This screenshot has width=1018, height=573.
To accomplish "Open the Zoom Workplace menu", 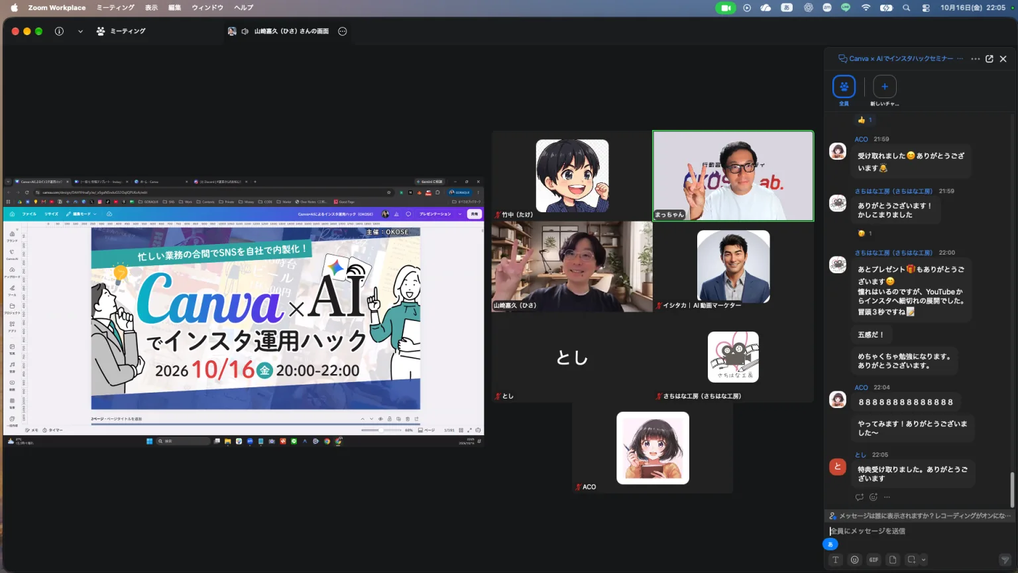I will 57,7.
